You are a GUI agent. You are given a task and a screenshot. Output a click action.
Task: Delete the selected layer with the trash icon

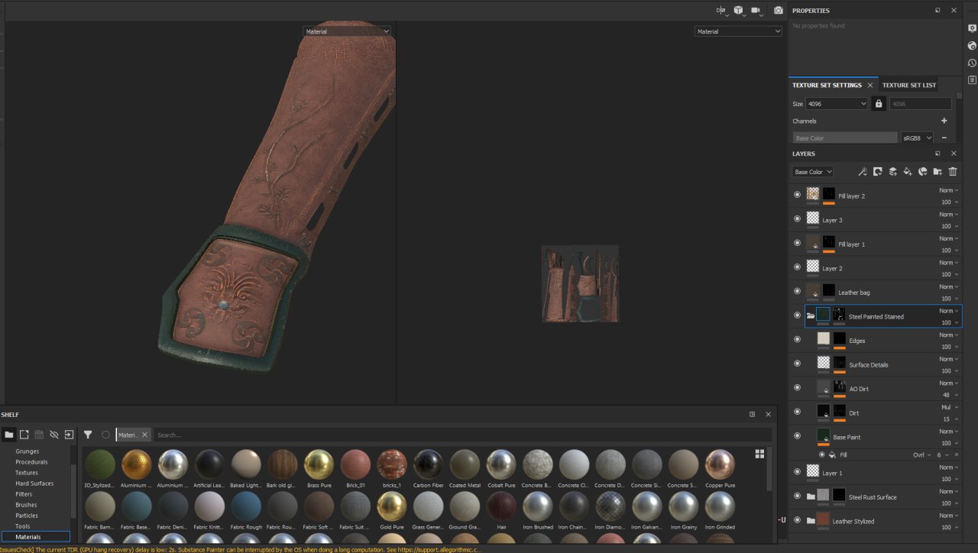(x=953, y=172)
